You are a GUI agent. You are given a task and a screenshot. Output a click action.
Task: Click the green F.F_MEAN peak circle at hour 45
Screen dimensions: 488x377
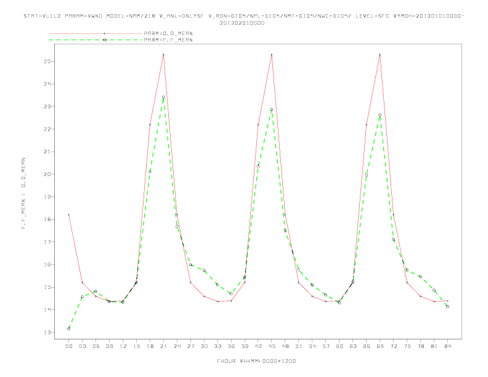(x=272, y=110)
